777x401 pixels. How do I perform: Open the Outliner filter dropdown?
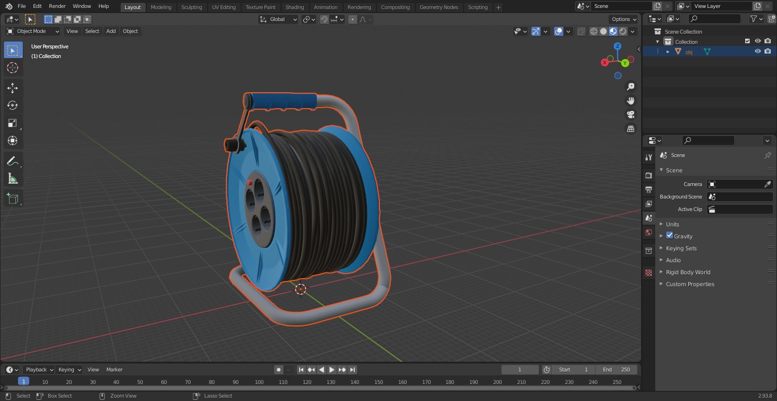coord(756,19)
